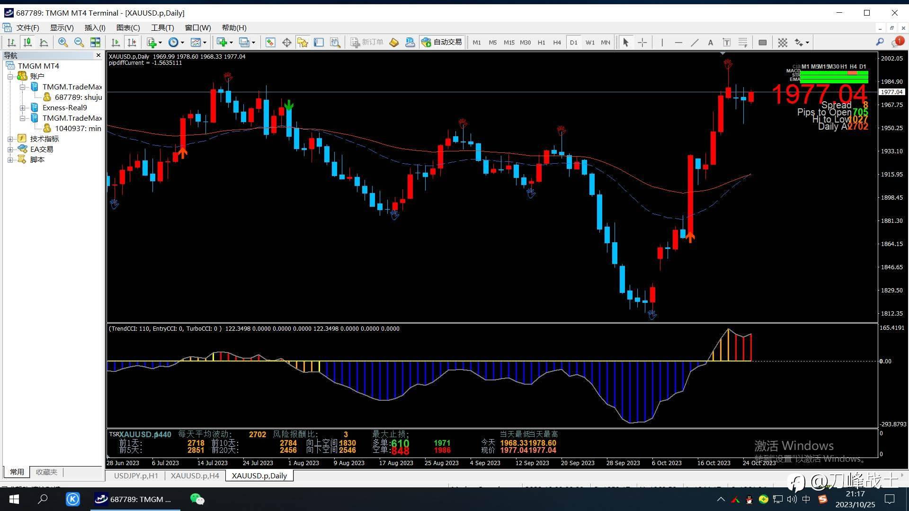Select the crosshair cursor tool
The height and width of the screenshot is (511, 909).
click(x=642, y=43)
